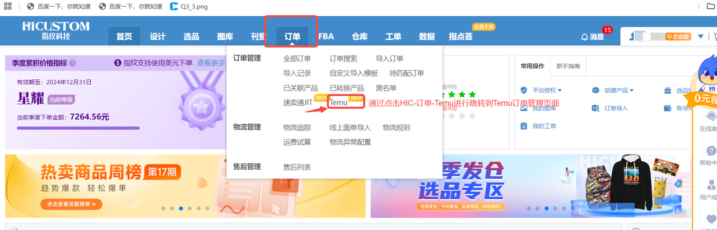This screenshot has width=717, height=230.
Task: Click the 查看更多 link
Action: click(x=211, y=63)
